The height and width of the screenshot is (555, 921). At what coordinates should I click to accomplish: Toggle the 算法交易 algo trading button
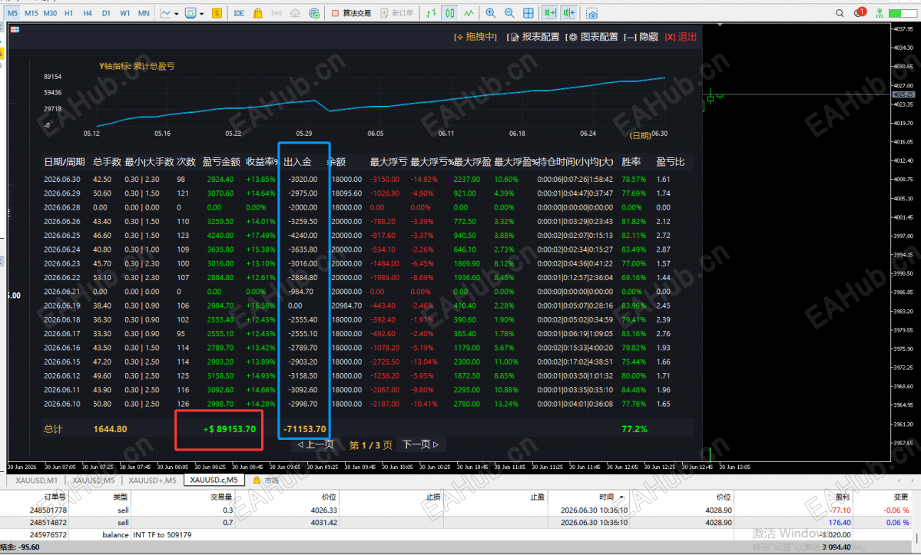point(351,13)
